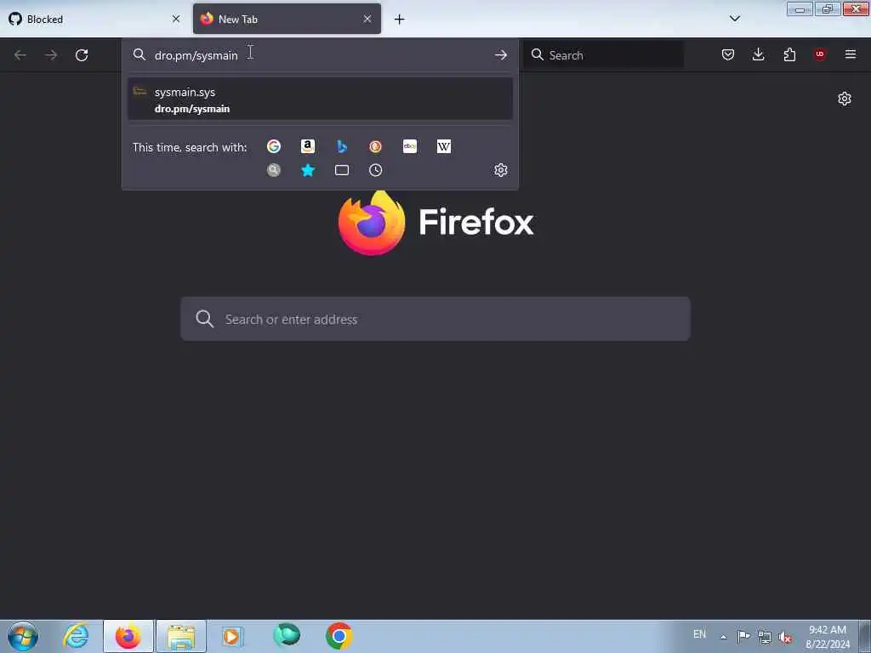Go forward one page
The width and height of the screenshot is (871, 653).
[x=50, y=55]
